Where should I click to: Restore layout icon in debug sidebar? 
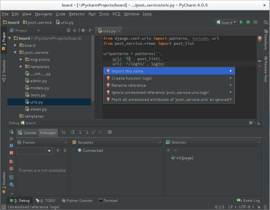coord(11,177)
